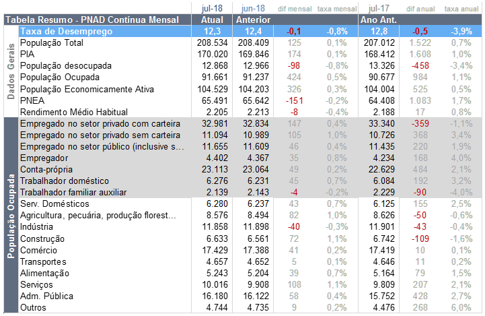Screen dimensions: 485x316
Task: Click the -151 PNEA monthly difference
Action: tap(294, 100)
